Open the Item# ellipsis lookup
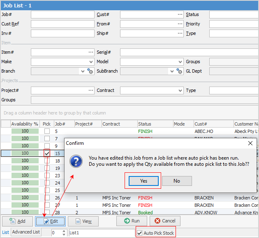 tap(90, 53)
